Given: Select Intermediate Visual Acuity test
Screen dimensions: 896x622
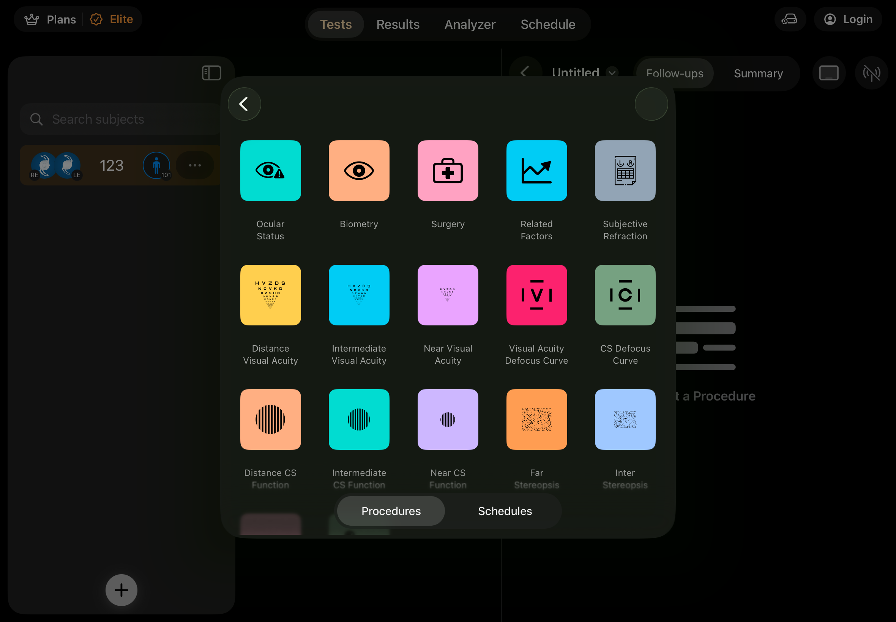Looking at the screenshot, I should pyautogui.click(x=359, y=295).
